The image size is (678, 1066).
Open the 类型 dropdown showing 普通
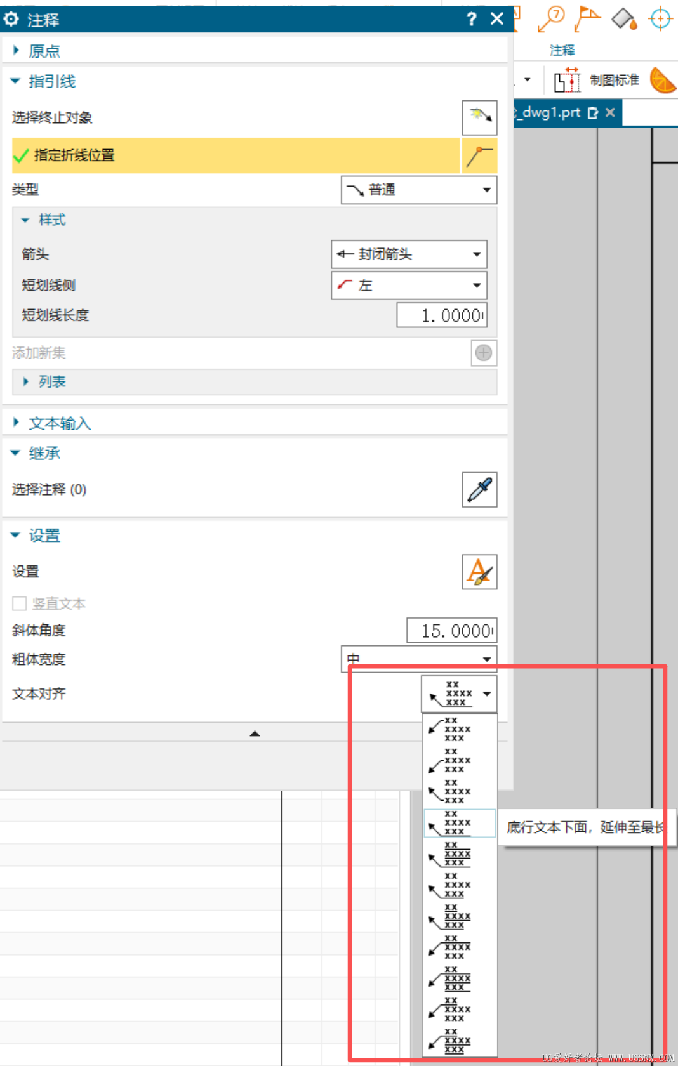(x=419, y=190)
